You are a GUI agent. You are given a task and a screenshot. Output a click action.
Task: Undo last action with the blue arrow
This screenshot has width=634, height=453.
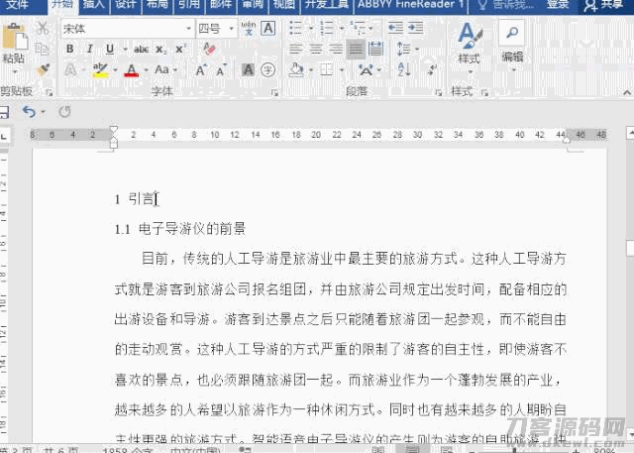tap(29, 111)
